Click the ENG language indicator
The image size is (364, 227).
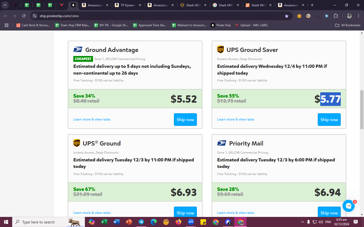click(328, 222)
